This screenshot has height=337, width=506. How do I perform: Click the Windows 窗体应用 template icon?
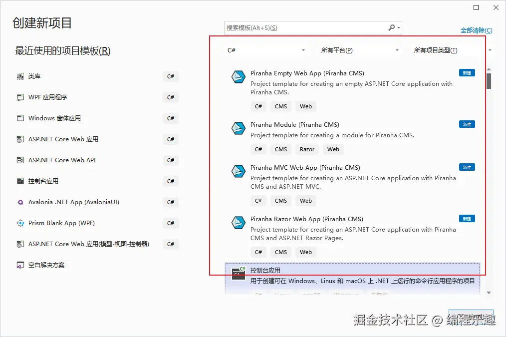click(x=20, y=118)
